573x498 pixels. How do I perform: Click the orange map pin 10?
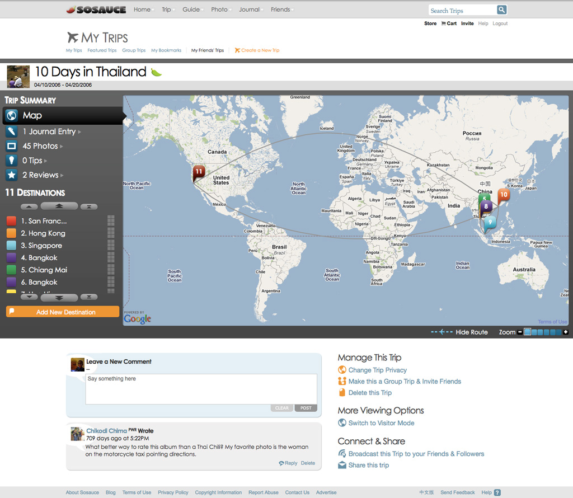point(504,196)
